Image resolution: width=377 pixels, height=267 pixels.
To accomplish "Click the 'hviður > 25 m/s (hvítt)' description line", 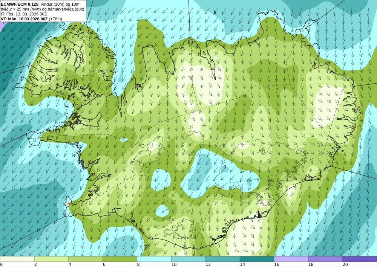I will tap(21, 9).
